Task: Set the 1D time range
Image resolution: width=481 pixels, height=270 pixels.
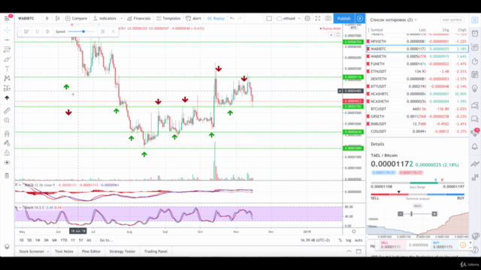Action: 22,240
